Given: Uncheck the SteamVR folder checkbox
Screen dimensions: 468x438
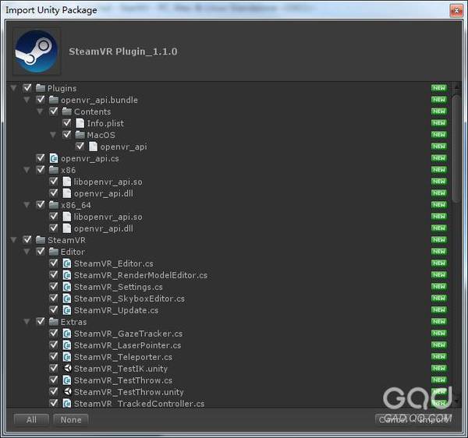Looking at the screenshot, I should point(27,240).
